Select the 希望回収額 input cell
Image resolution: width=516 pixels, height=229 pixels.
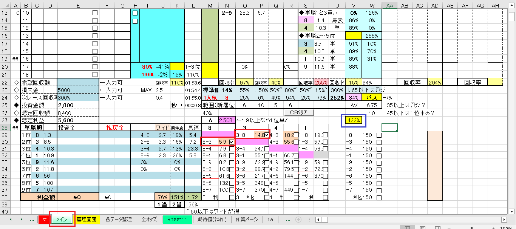click(x=78, y=82)
